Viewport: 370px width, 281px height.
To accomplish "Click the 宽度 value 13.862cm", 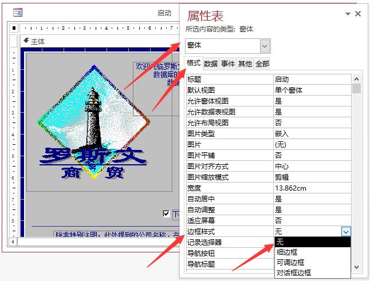I will [x=312, y=188].
